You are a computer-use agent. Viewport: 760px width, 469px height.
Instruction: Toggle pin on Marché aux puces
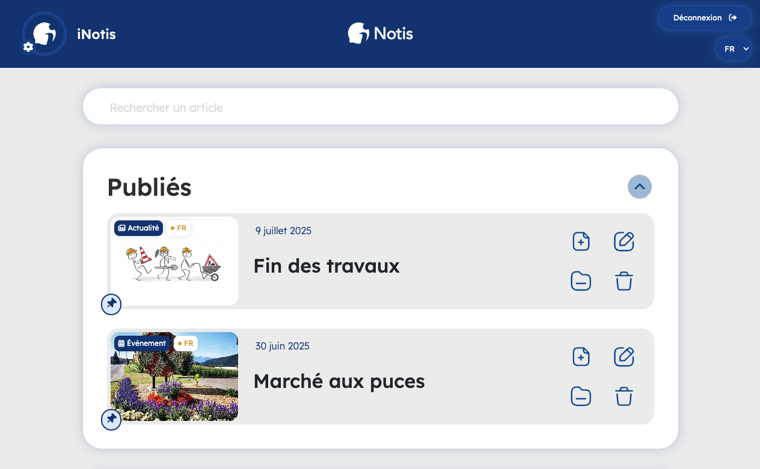click(111, 420)
